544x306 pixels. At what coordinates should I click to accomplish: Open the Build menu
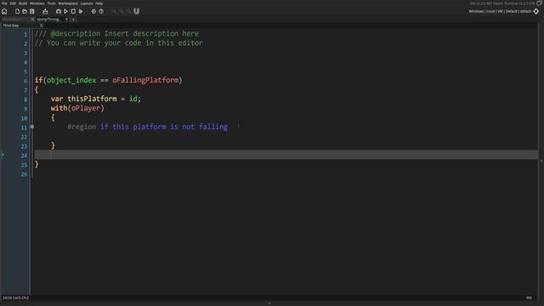[23, 3]
